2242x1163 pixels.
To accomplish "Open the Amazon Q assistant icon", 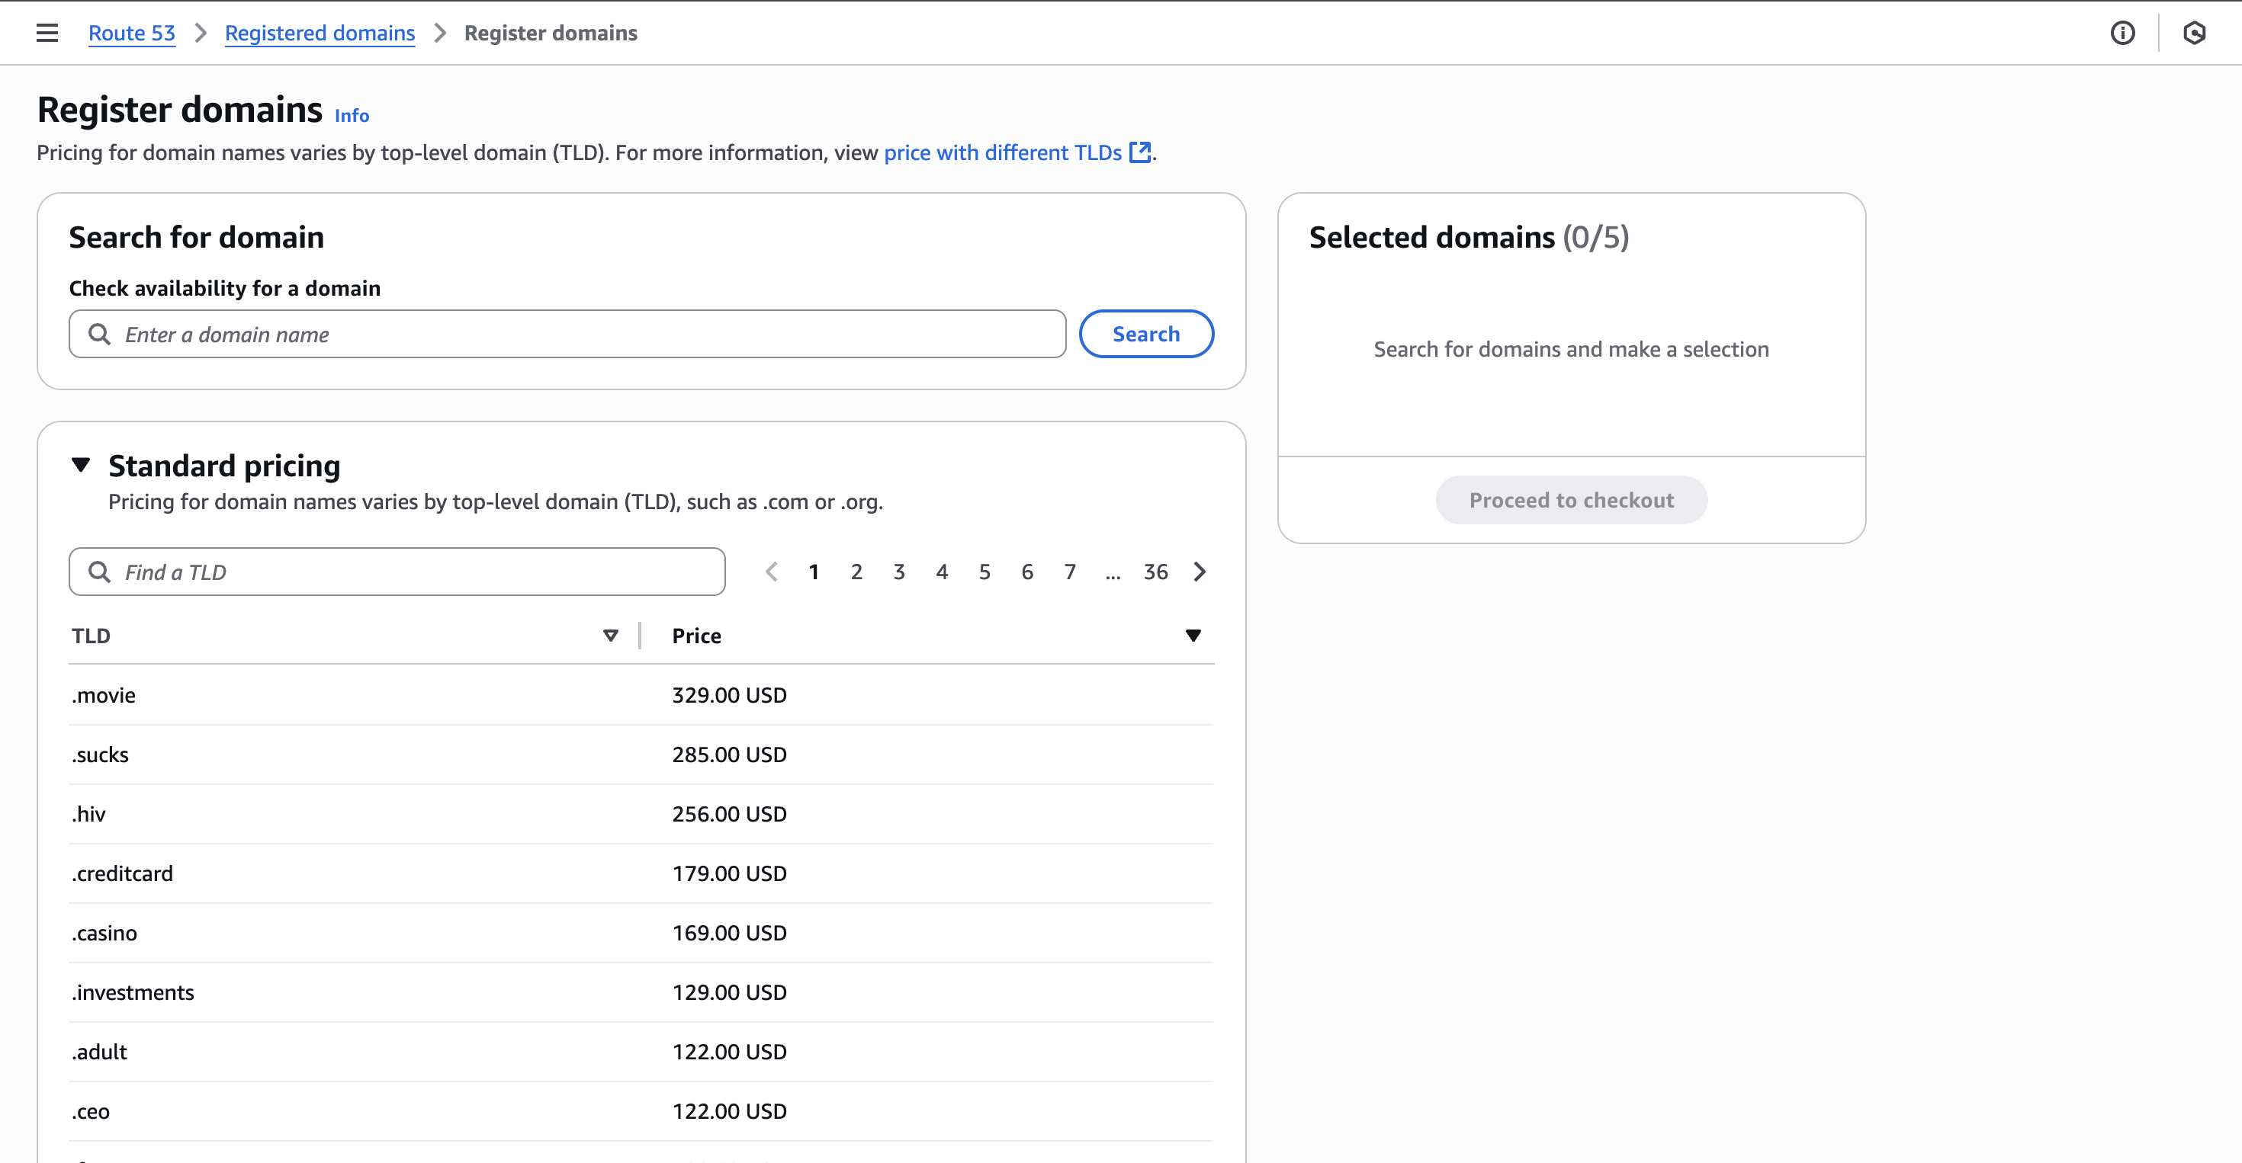I will point(2195,33).
